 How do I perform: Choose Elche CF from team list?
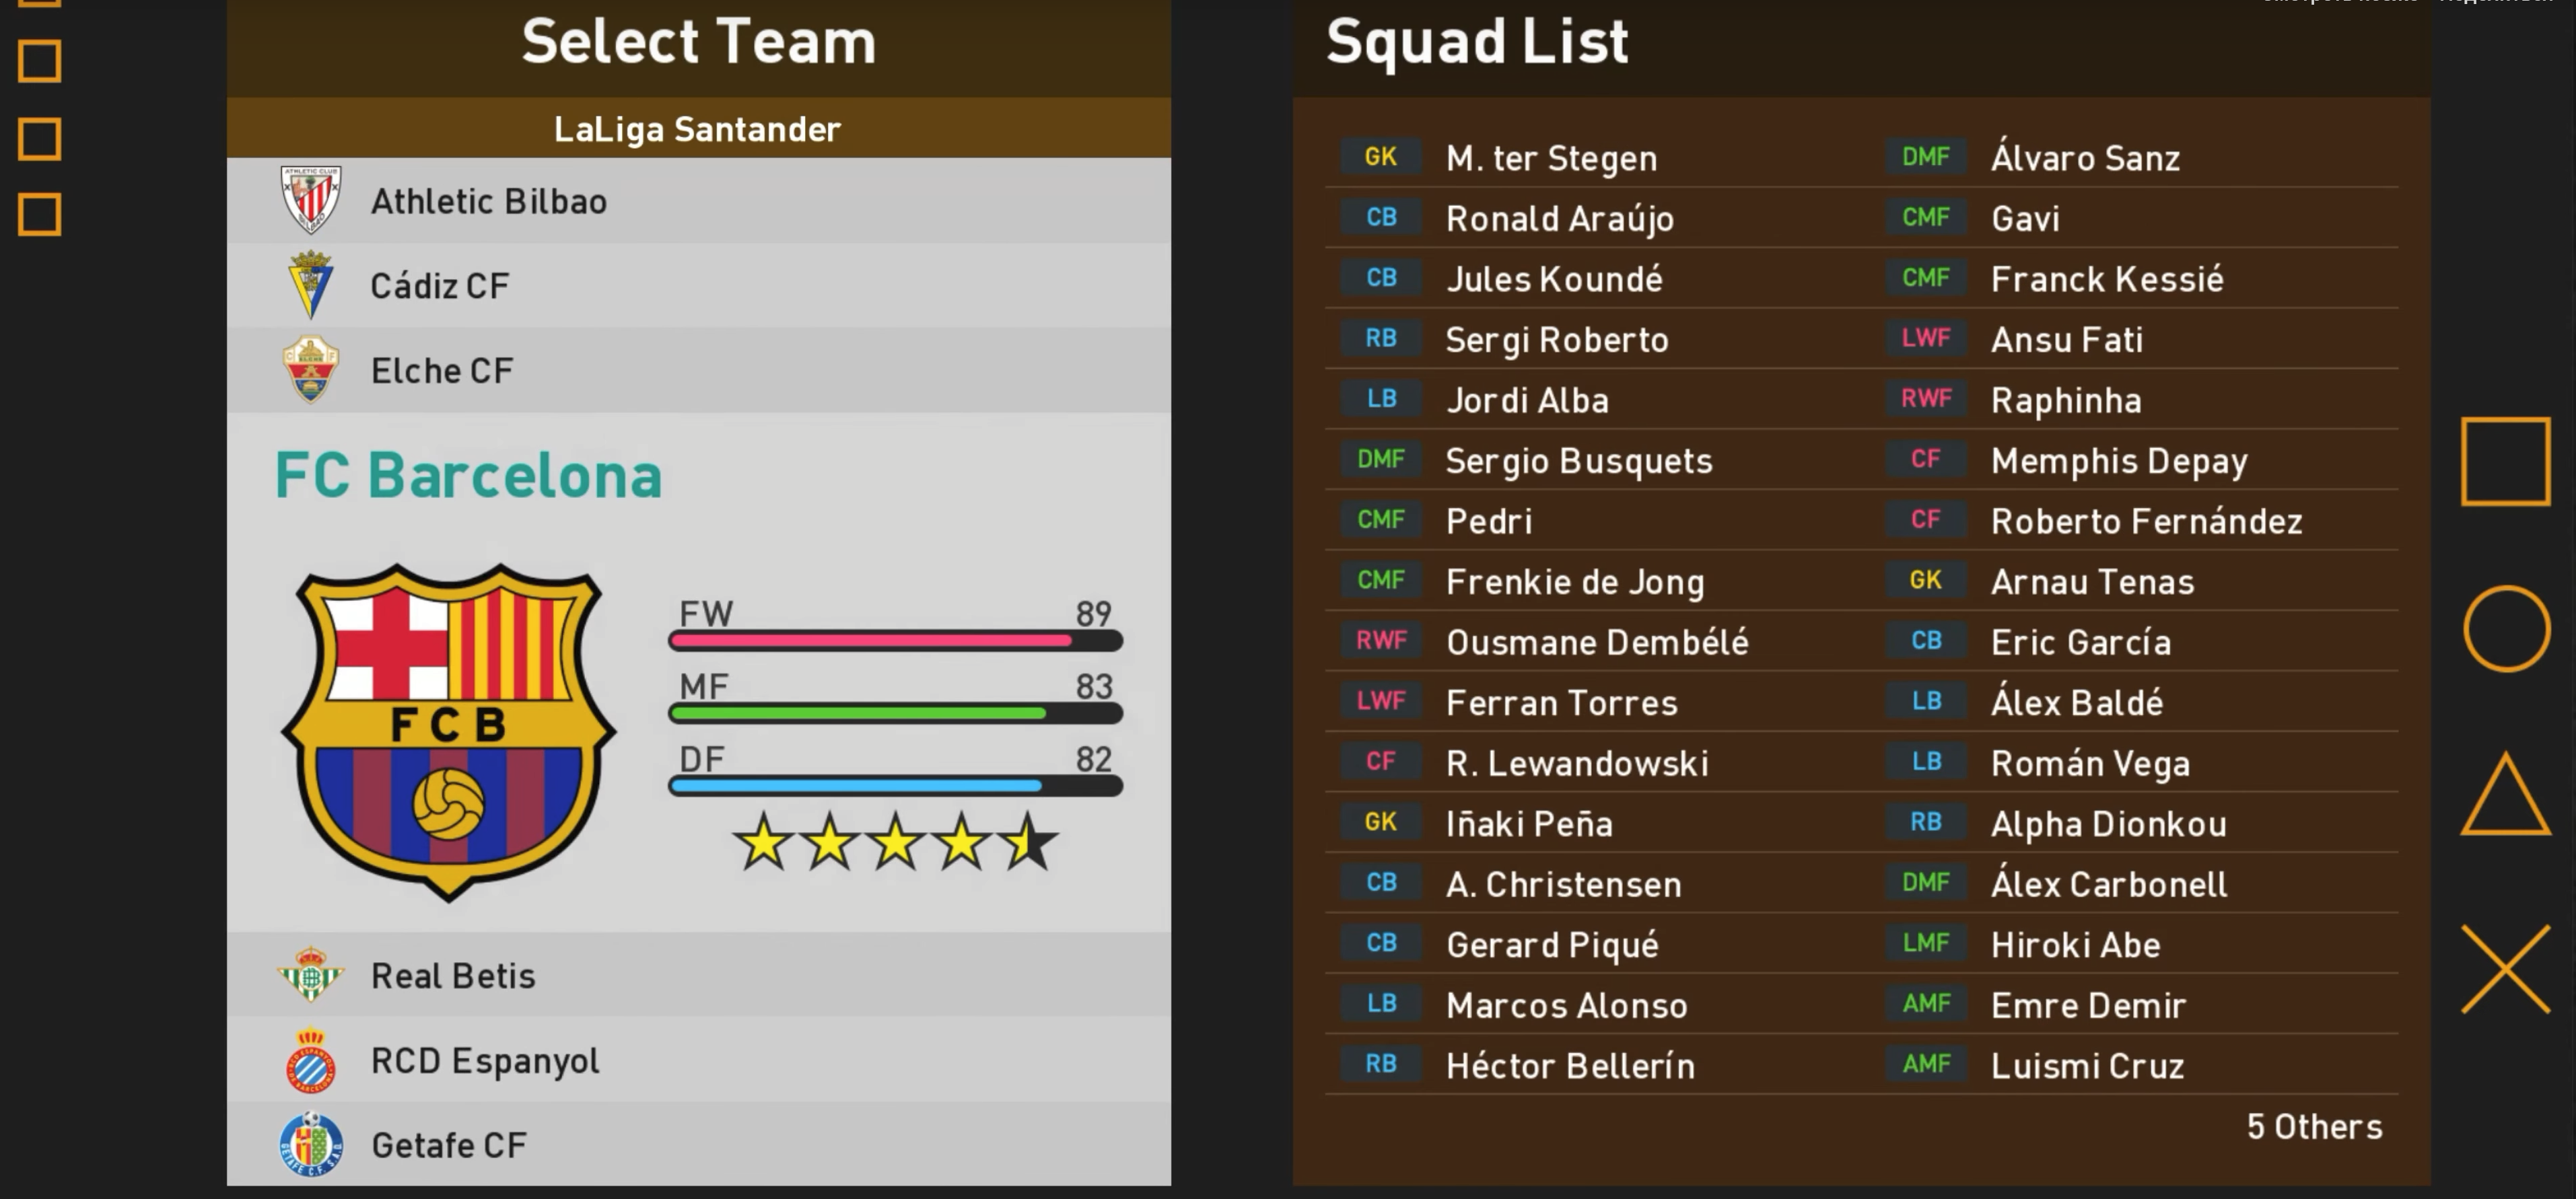click(699, 370)
